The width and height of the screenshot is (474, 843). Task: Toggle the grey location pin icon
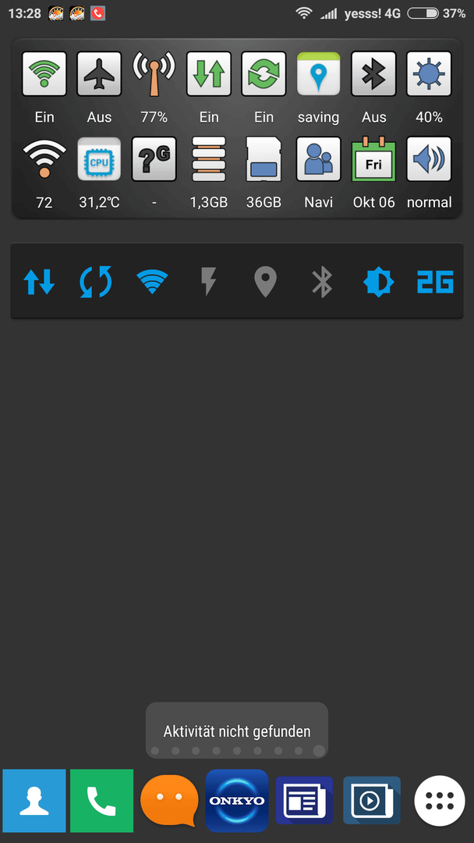point(265,282)
